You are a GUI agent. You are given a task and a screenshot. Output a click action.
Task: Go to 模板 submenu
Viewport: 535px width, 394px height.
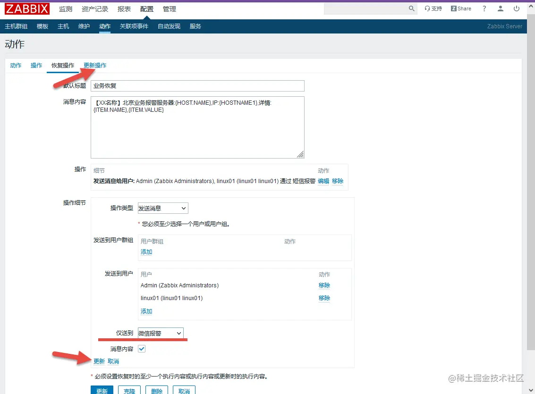point(42,26)
